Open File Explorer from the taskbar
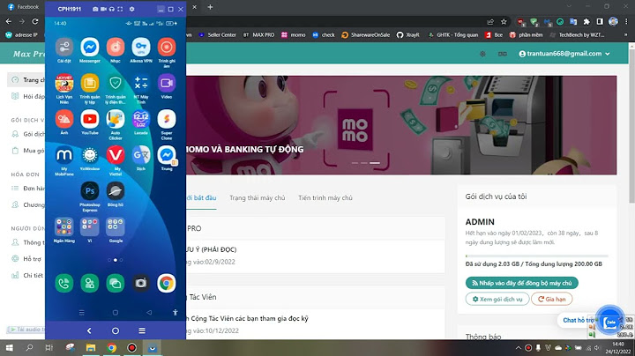 click(91, 347)
